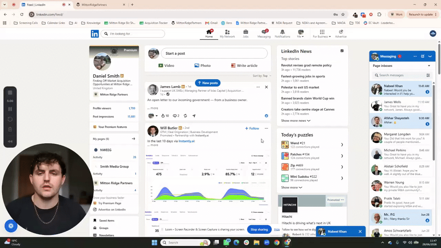Open message filter settings icon
This screenshot has width=441, height=248.
[x=428, y=75]
